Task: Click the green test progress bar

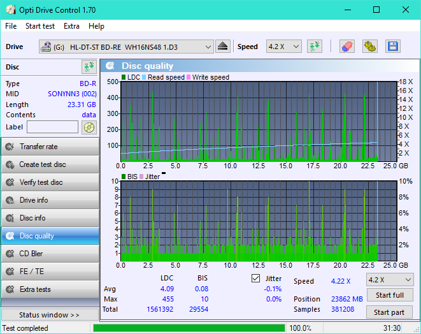Action: [189, 328]
